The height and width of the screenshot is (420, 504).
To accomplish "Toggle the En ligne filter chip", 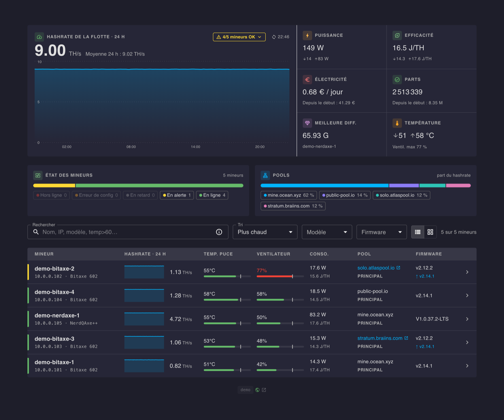I will coord(212,195).
